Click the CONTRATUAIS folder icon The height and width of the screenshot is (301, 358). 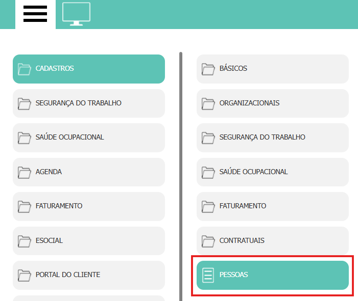pyautogui.click(x=208, y=241)
